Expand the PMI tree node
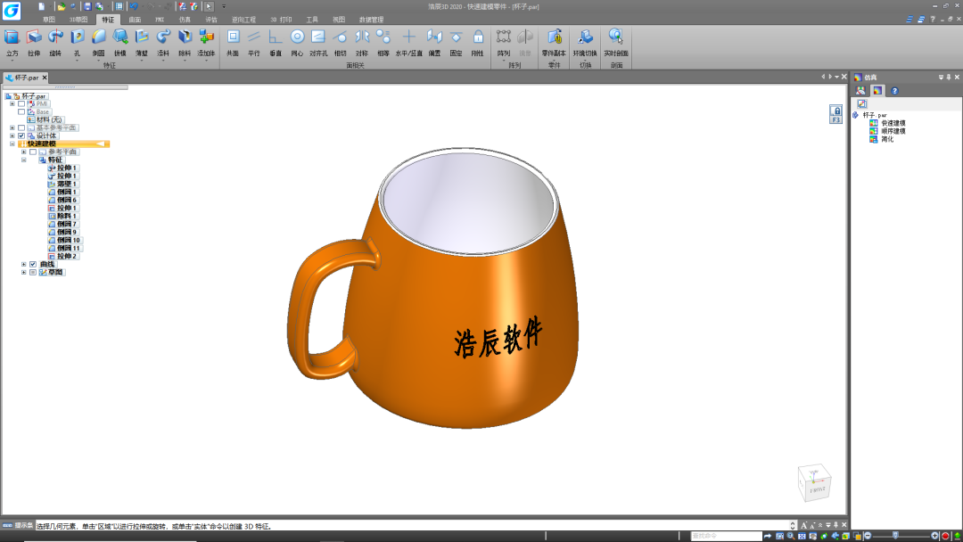963x542 pixels. 12,103
